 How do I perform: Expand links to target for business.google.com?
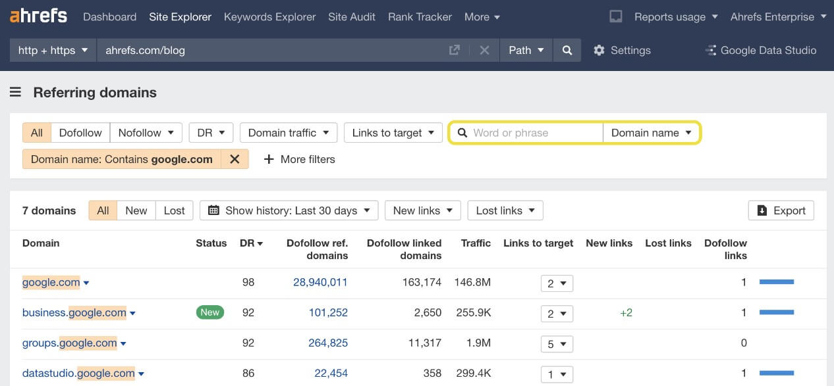(x=557, y=314)
